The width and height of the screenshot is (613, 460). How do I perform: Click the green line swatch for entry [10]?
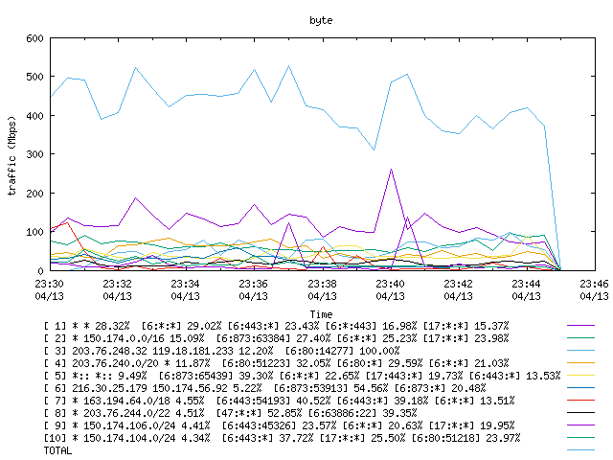coord(580,438)
